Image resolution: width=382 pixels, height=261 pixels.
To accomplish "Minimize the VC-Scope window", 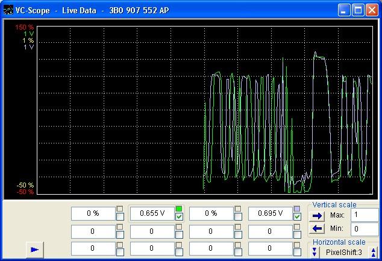I will click(x=344, y=10).
